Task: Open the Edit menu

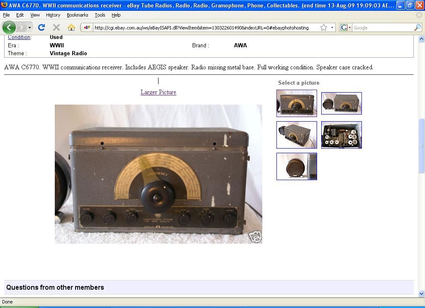Action: 20,15
